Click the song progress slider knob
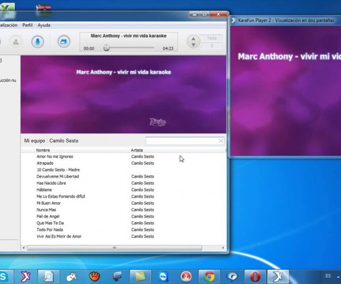This screenshot has height=284, width=341. 106,48
